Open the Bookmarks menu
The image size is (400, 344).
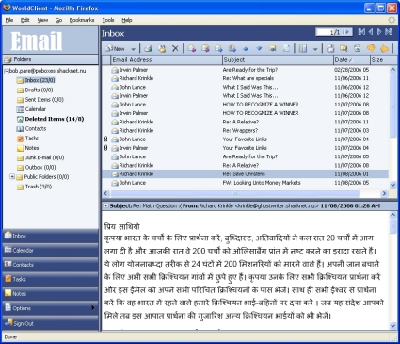(x=82, y=20)
